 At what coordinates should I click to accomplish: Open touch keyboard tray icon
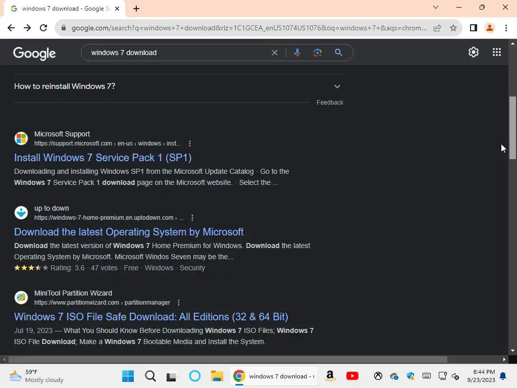pos(426,376)
